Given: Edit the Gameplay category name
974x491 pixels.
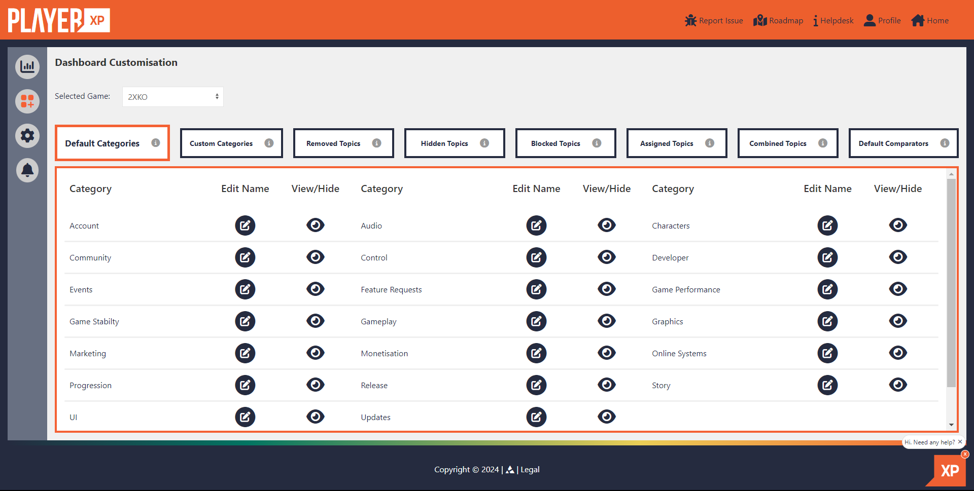Looking at the screenshot, I should pos(536,321).
